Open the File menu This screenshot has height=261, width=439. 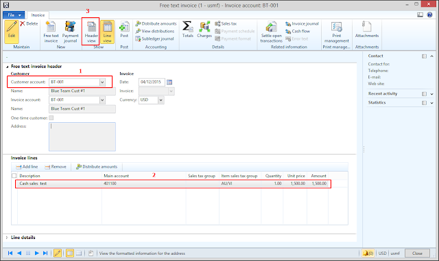click(x=14, y=15)
